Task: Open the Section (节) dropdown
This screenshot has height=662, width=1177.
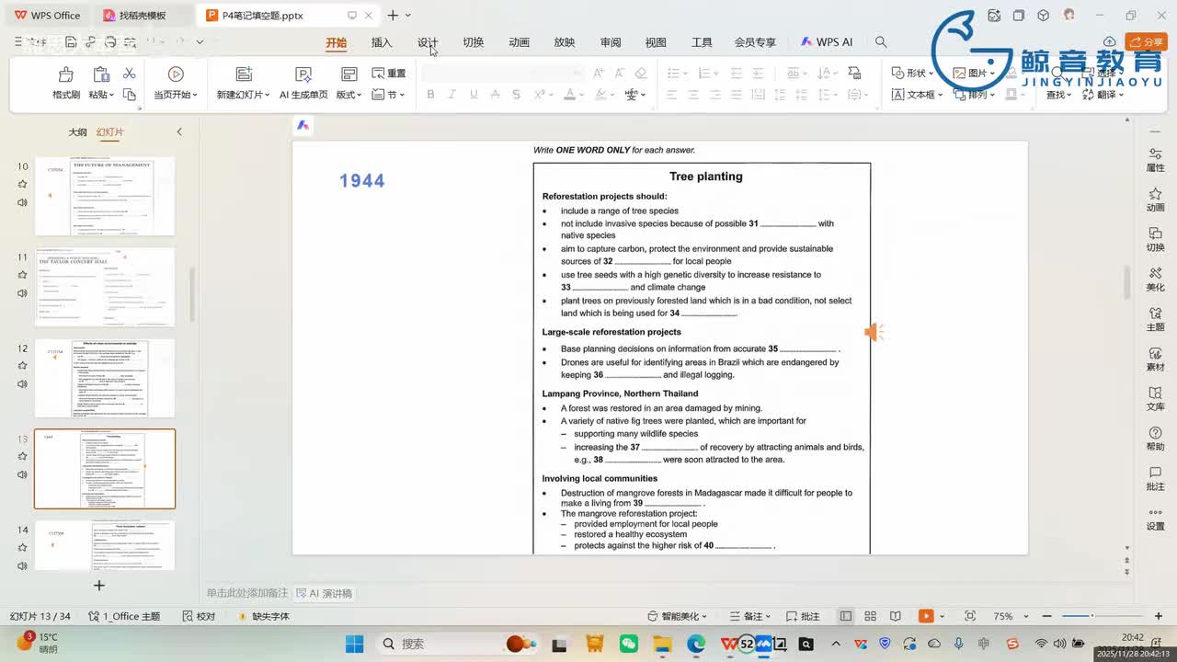Action: (389, 95)
